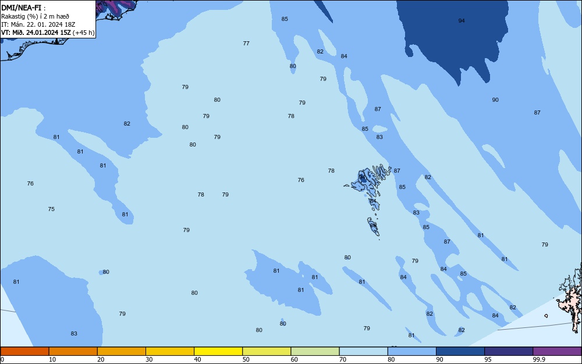Select the bright yellow 40–50 legend swatch
Screen dimensions: 582x364
pos(218,351)
